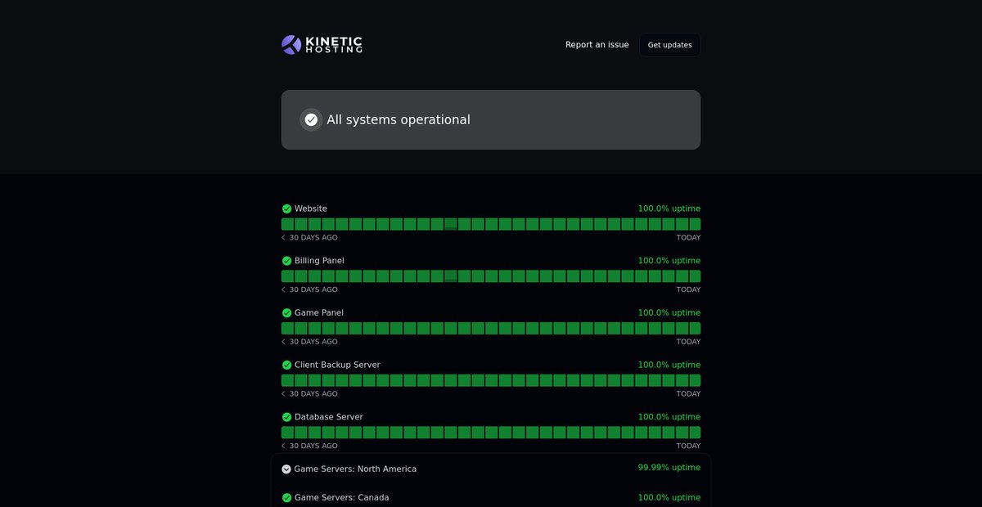Click the TODAY label under Billing Panel's bar
Viewport: 982px width, 507px height.
tap(688, 289)
